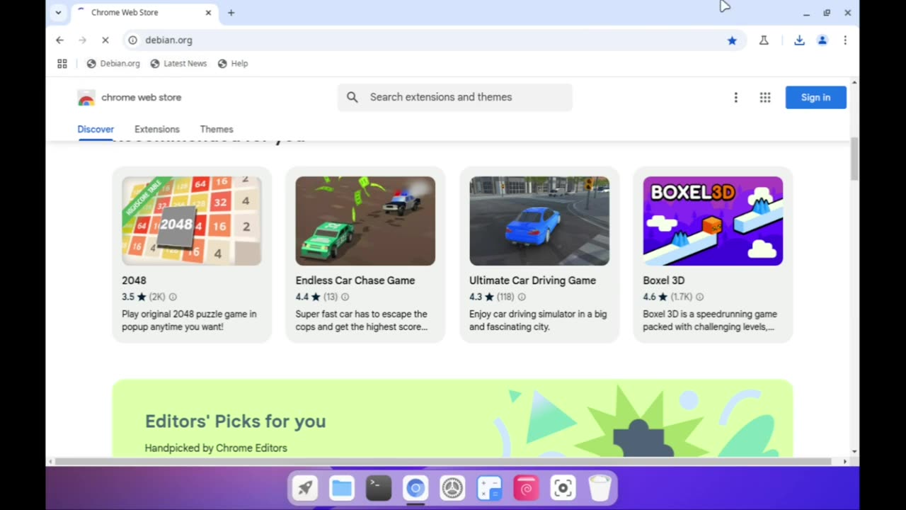The height and width of the screenshot is (510, 906).
Task: Open screenshot tool in dock
Action: pos(563,488)
